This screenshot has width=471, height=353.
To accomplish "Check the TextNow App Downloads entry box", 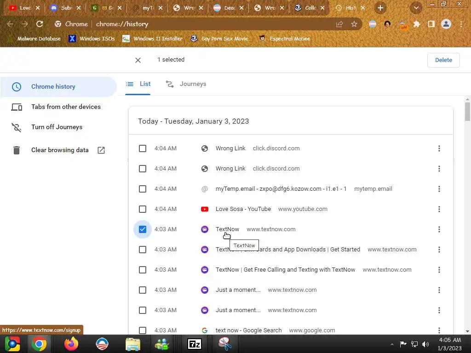I will click(x=143, y=250).
